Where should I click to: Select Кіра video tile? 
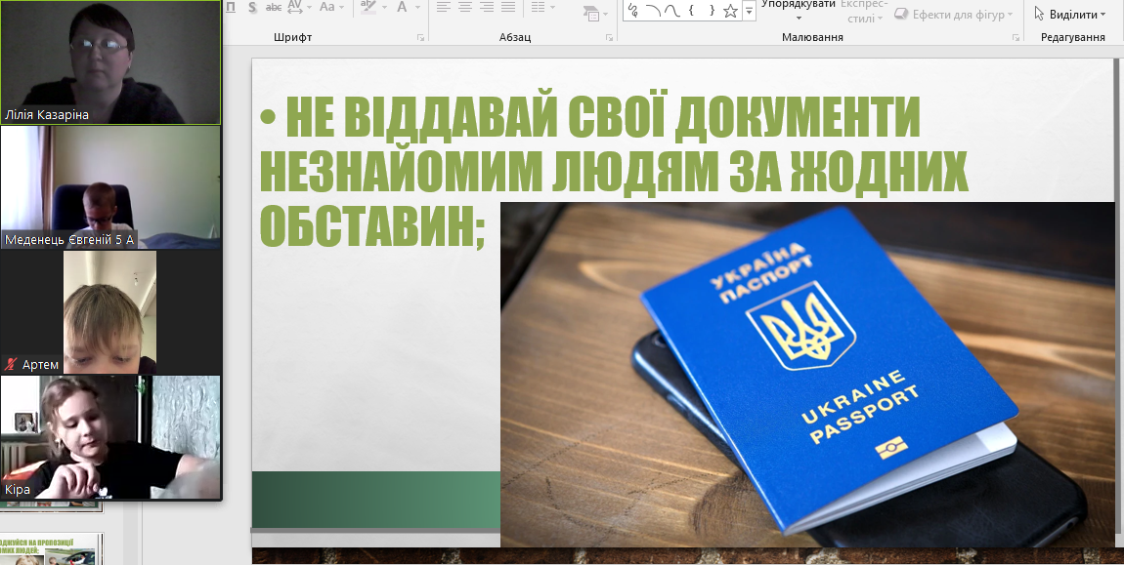(x=110, y=437)
